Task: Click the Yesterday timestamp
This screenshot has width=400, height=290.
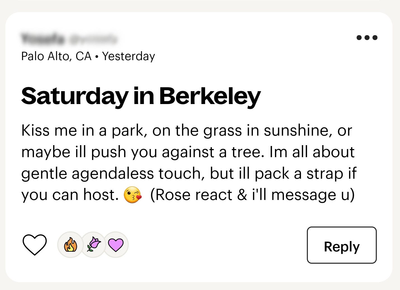Action: click(x=128, y=56)
